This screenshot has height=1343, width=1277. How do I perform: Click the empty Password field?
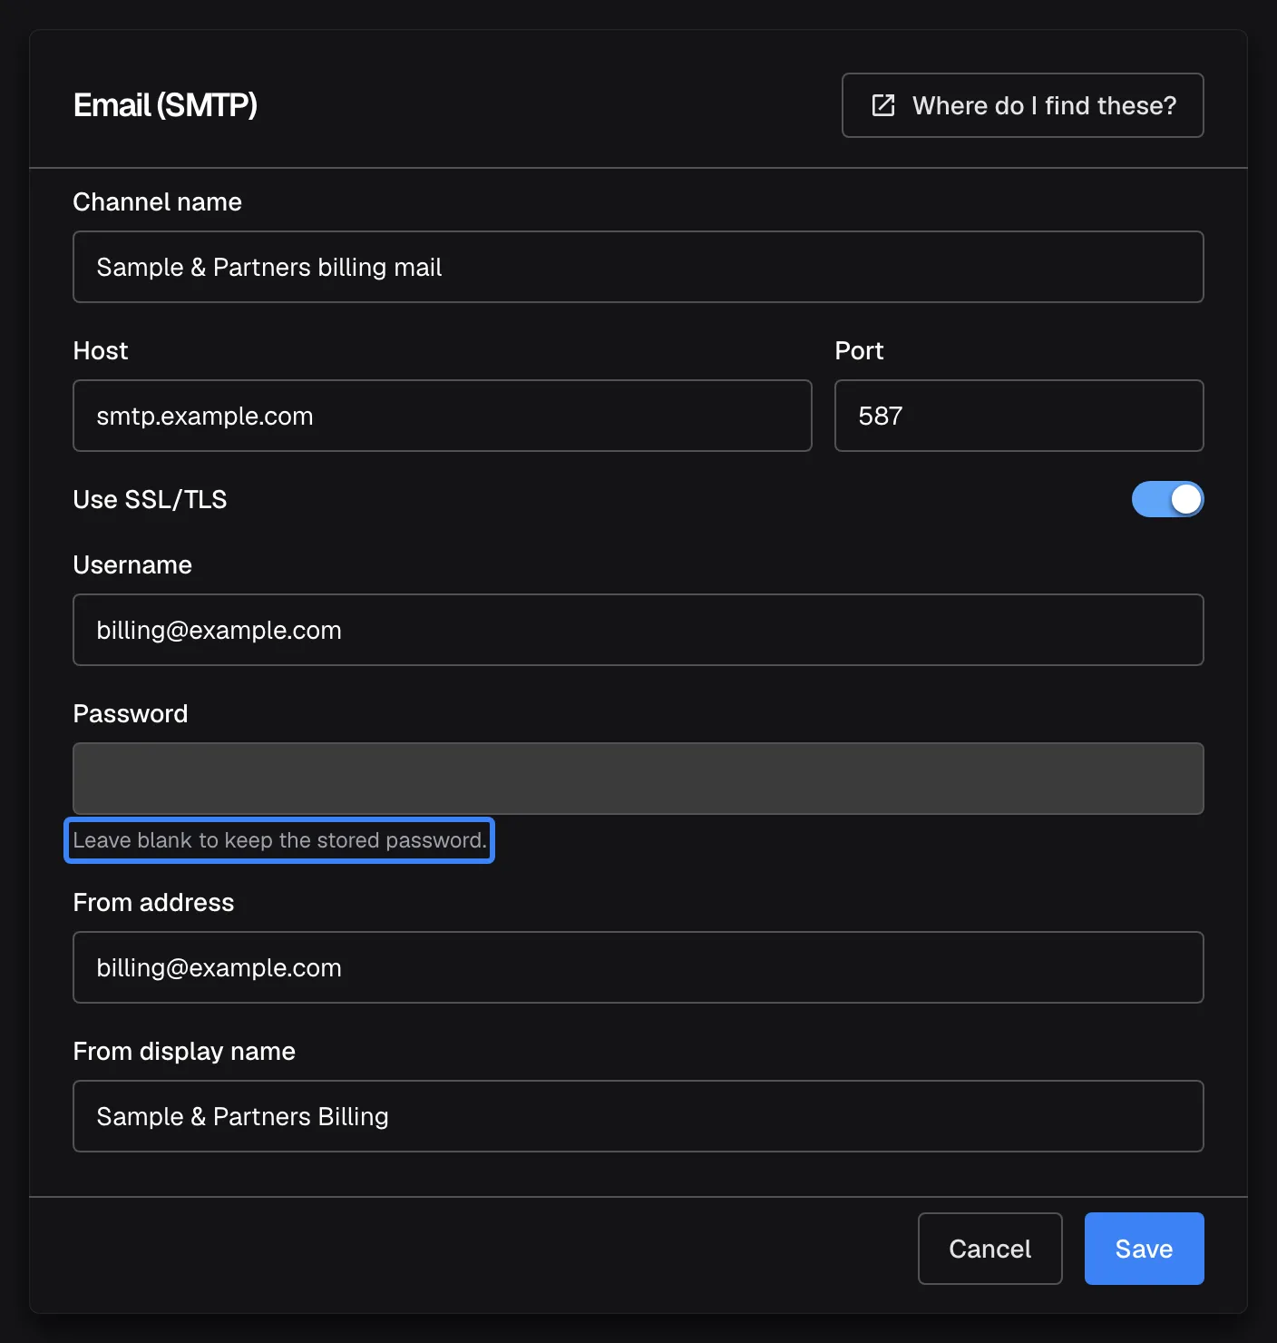(x=638, y=779)
